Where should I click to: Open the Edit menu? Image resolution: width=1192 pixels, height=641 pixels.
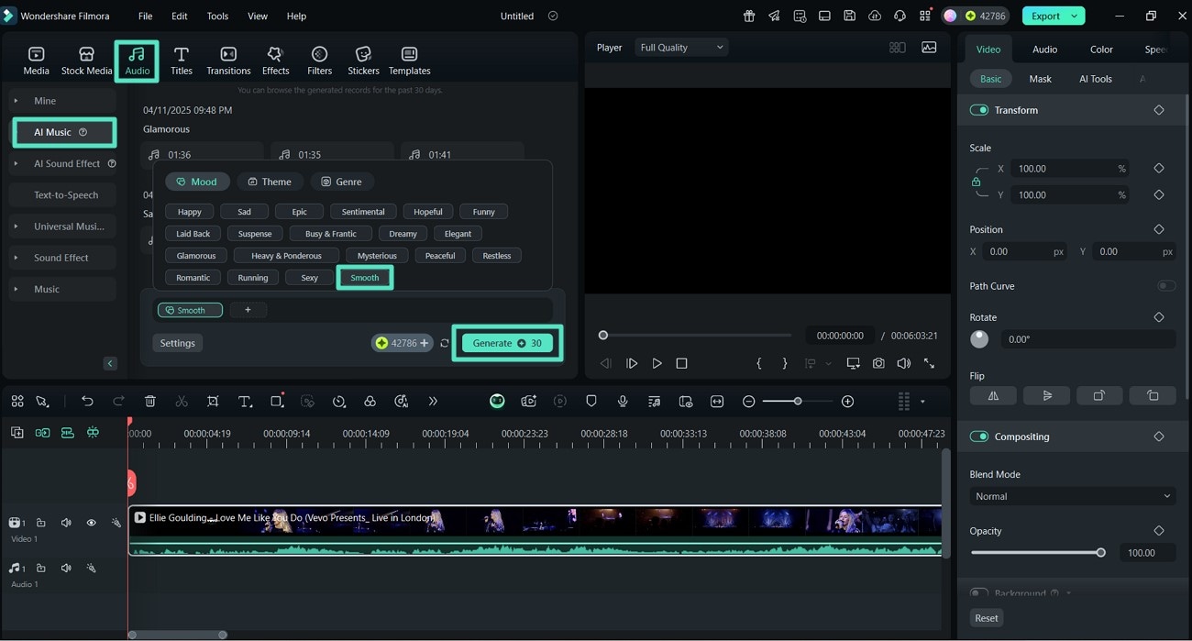(x=180, y=16)
